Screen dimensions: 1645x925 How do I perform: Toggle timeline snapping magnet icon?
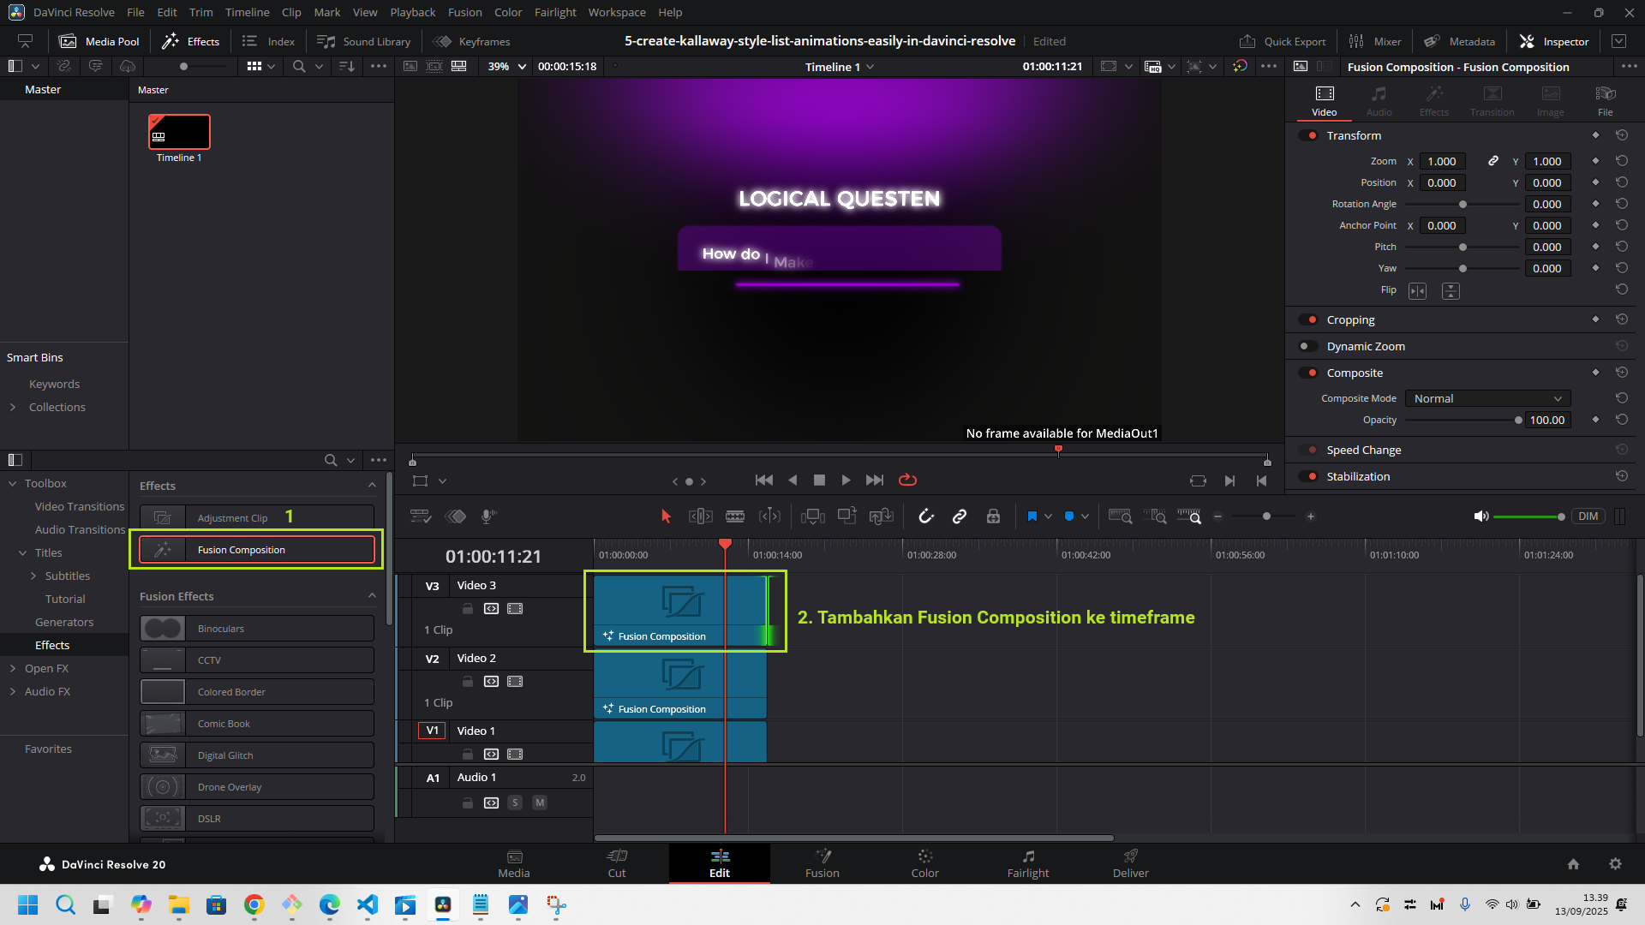point(926,516)
